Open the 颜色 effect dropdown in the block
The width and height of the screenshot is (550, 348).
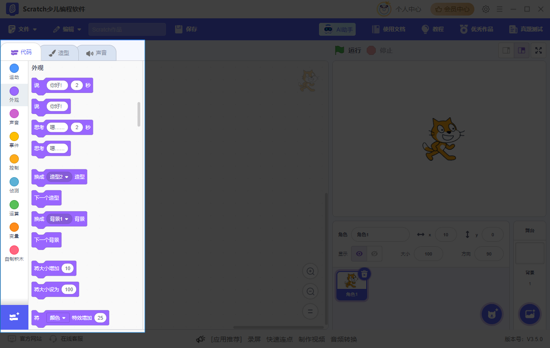pos(57,317)
